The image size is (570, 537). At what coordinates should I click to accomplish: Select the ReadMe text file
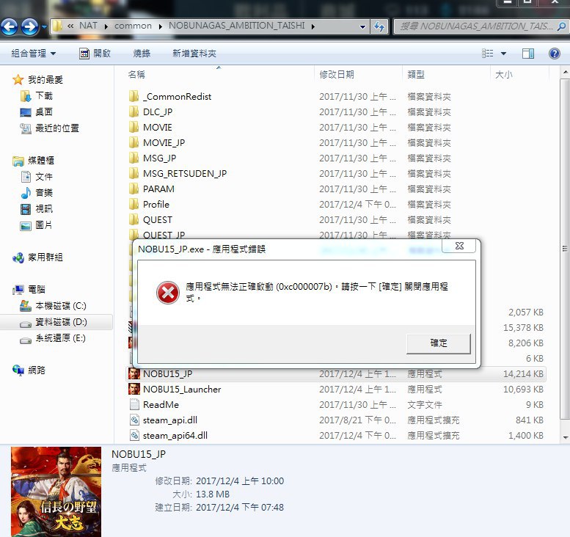tap(161, 405)
